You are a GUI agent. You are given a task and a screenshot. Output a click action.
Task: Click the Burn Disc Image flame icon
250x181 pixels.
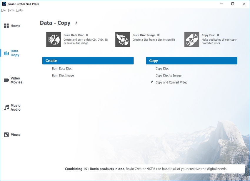(123, 39)
